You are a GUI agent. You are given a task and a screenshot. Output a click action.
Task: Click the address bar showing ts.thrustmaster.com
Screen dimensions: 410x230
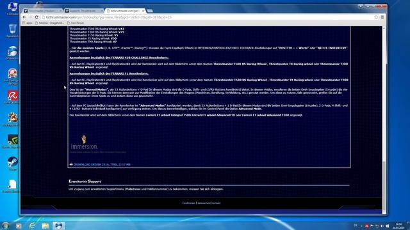click(x=206, y=17)
